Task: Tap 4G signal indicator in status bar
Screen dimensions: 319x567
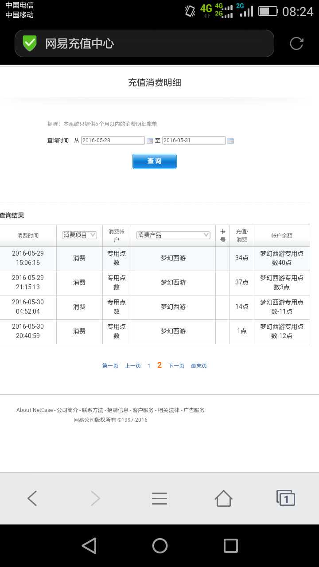Action: (x=206, y=11)
